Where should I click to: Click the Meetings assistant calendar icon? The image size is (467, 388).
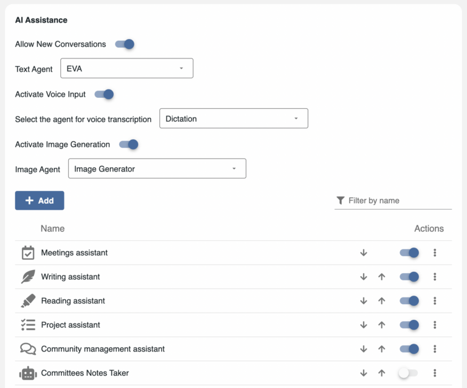point(28,253)
